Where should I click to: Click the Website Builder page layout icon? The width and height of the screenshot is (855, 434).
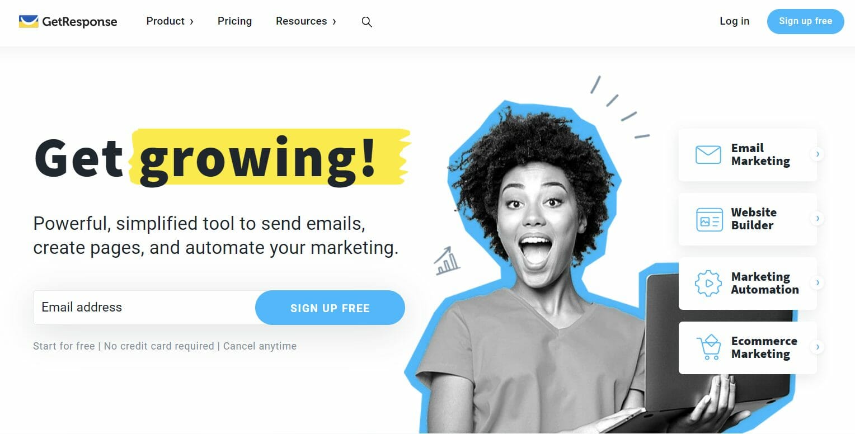(710, 219)
